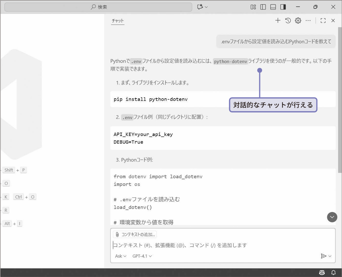342x277 pixels.
Task: Click Copilot status icon in status bar
Action: (322, 272)
